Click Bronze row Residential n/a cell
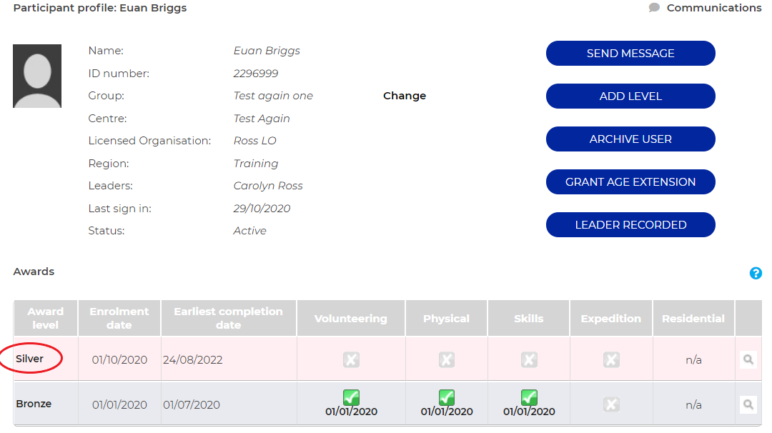 [693, 404]
